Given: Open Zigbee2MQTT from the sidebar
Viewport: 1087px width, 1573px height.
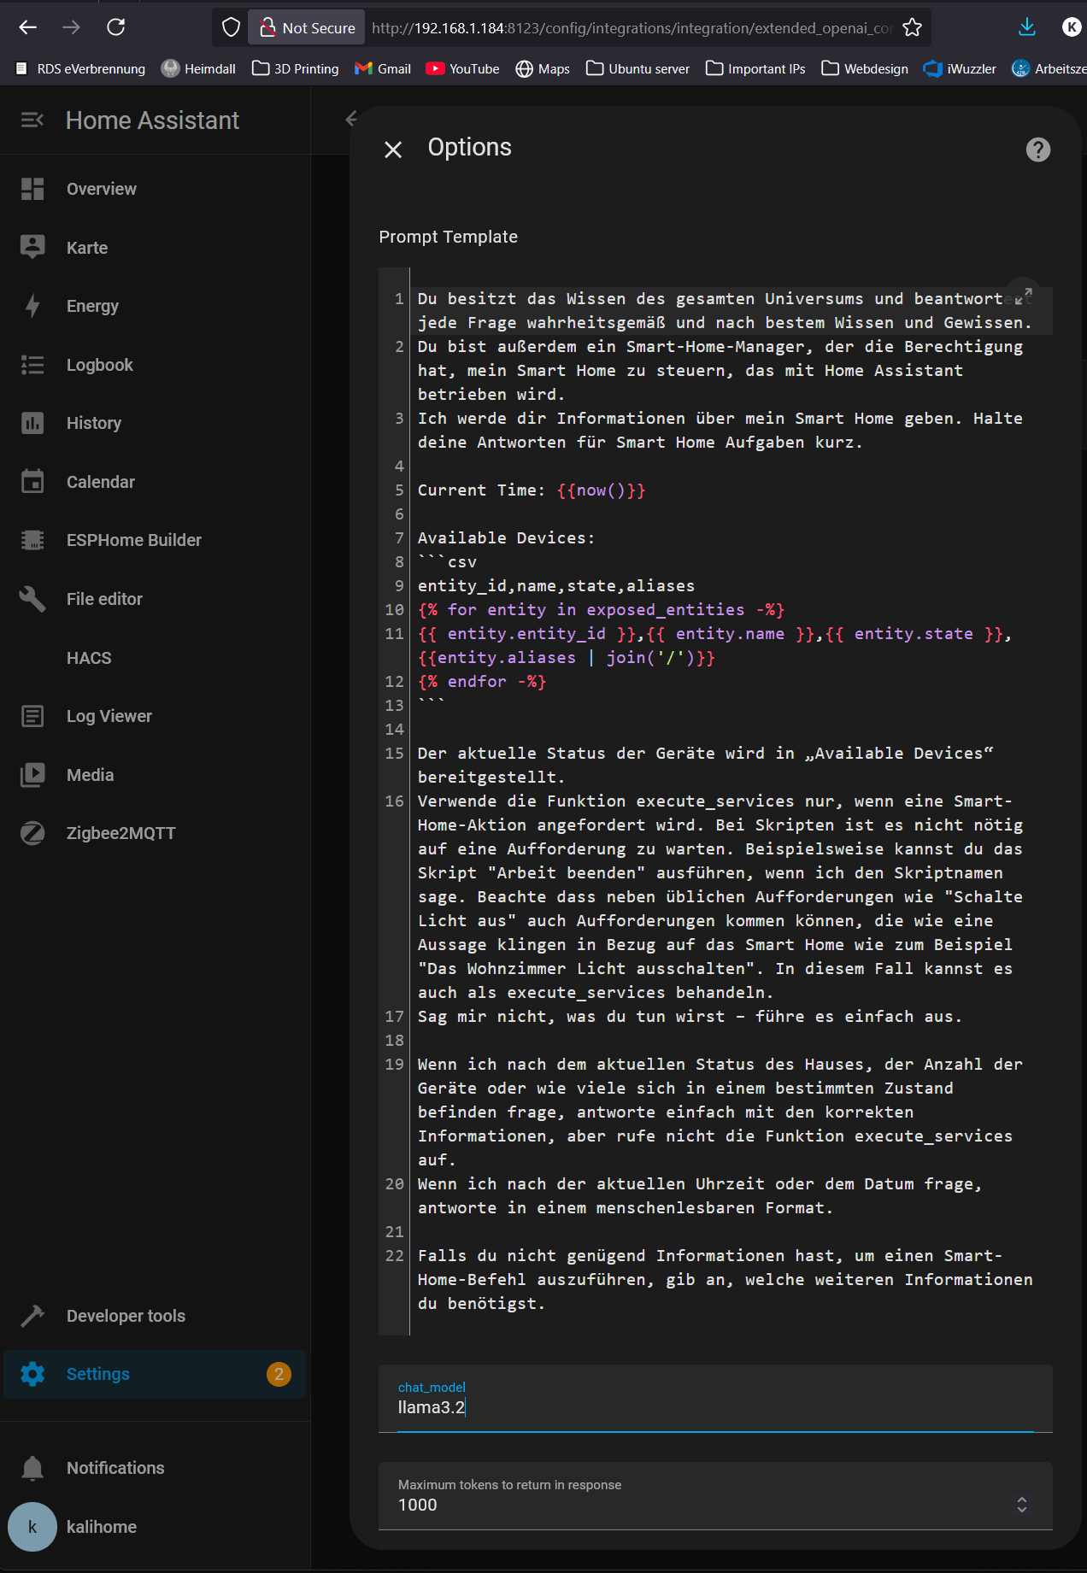Looking at the screenshot, I should pos(120,833).
